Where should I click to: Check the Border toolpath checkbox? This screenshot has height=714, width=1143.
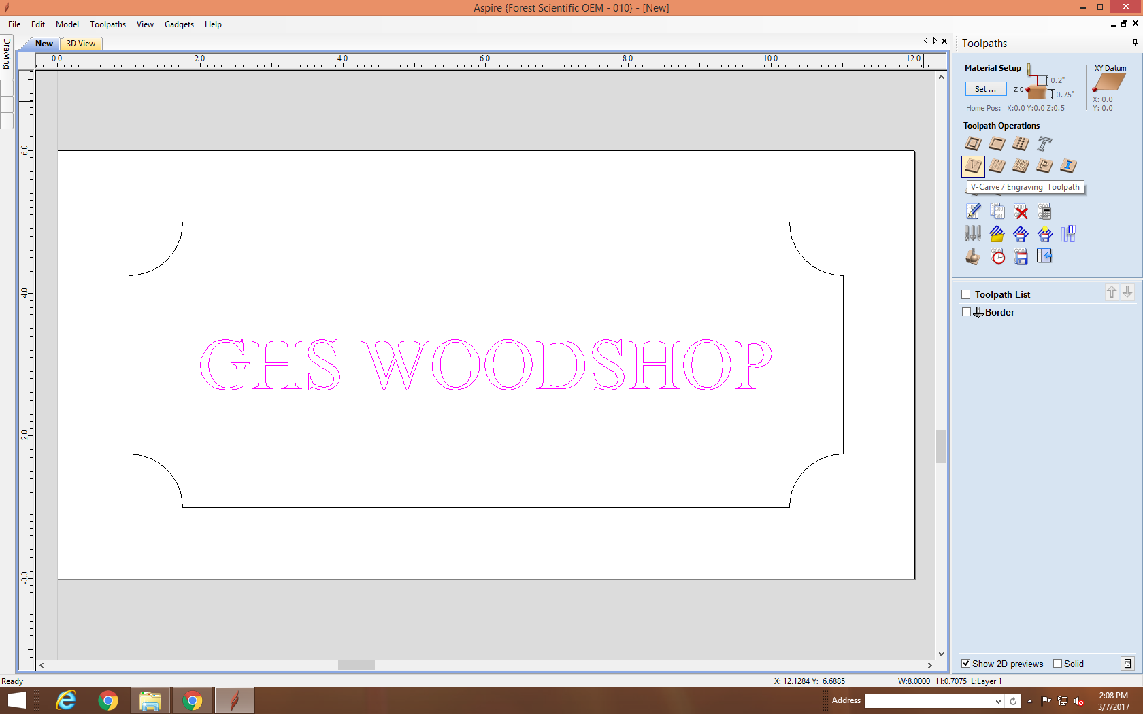(x=966, y=312)
